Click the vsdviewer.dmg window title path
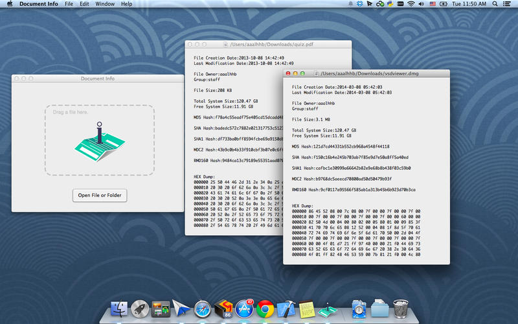 (x=370, y=73)
